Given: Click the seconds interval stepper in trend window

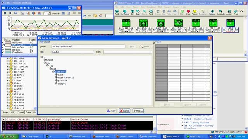Looking at the screenshot, I should coord(49,14).
